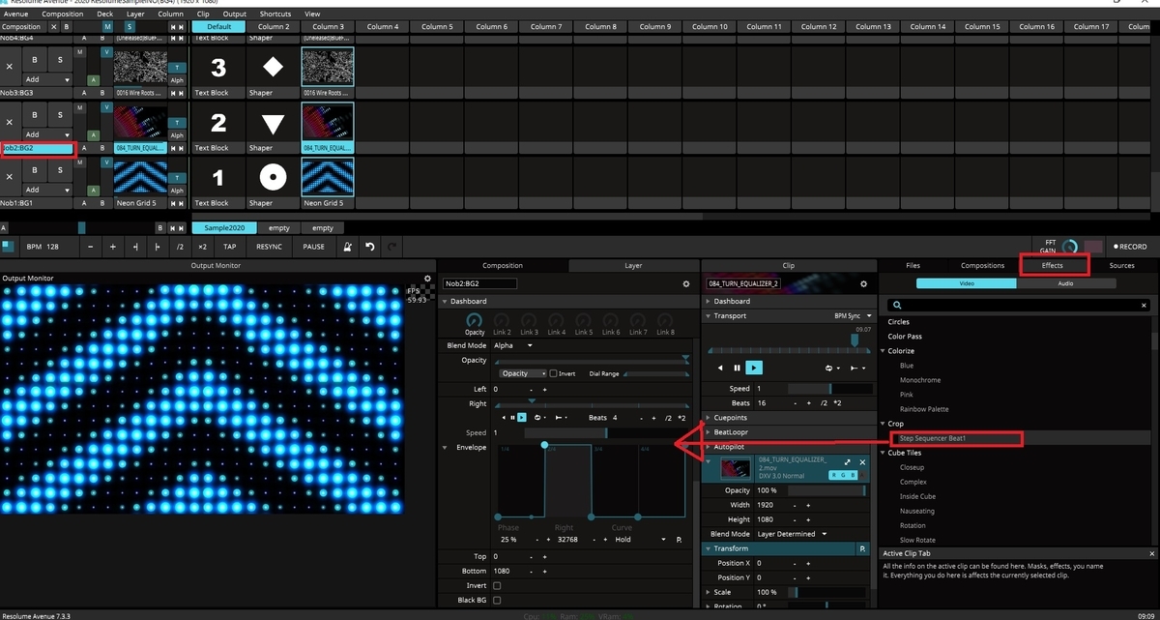The image size is (1160, 620).
Task: Open Layer panel settings gear next to Nob2:BG2
Action: tap(686, 284)
